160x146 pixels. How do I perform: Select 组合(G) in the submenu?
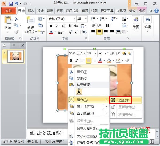126,100
